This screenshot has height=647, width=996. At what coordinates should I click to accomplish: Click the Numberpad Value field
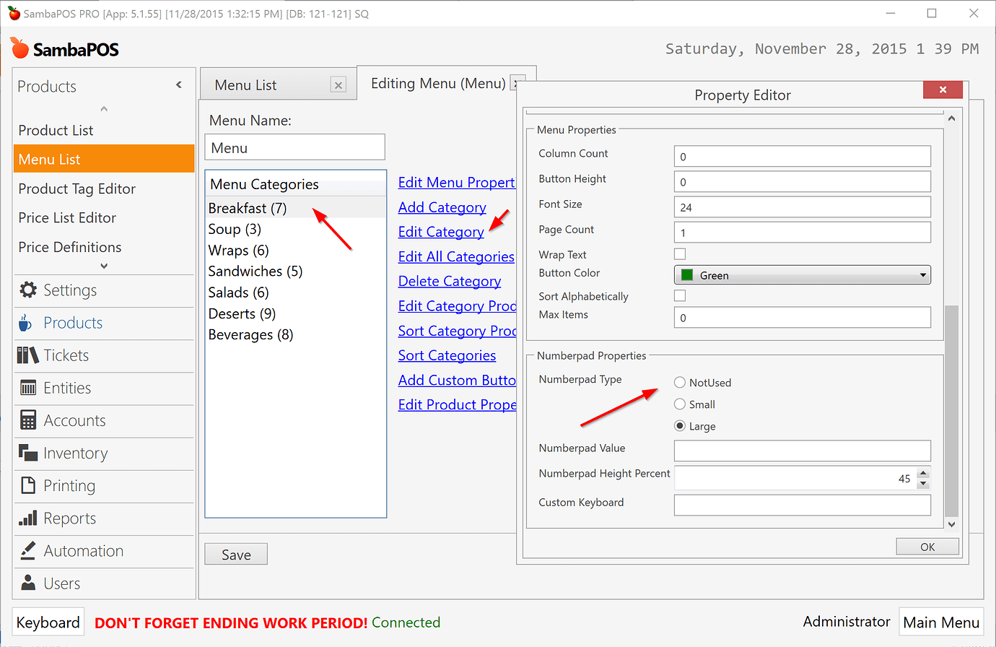point(802,451)
